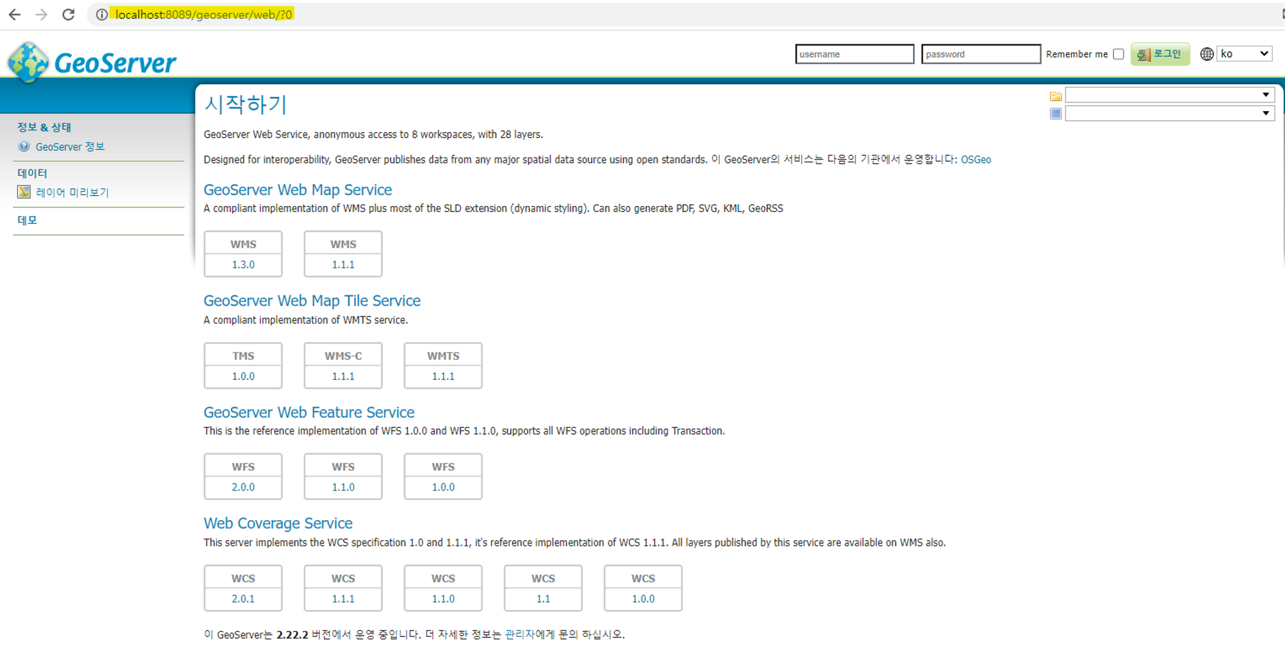Click GeoServer Web Feature Service heading
The image size is (1285, 651).
[309, 412]
